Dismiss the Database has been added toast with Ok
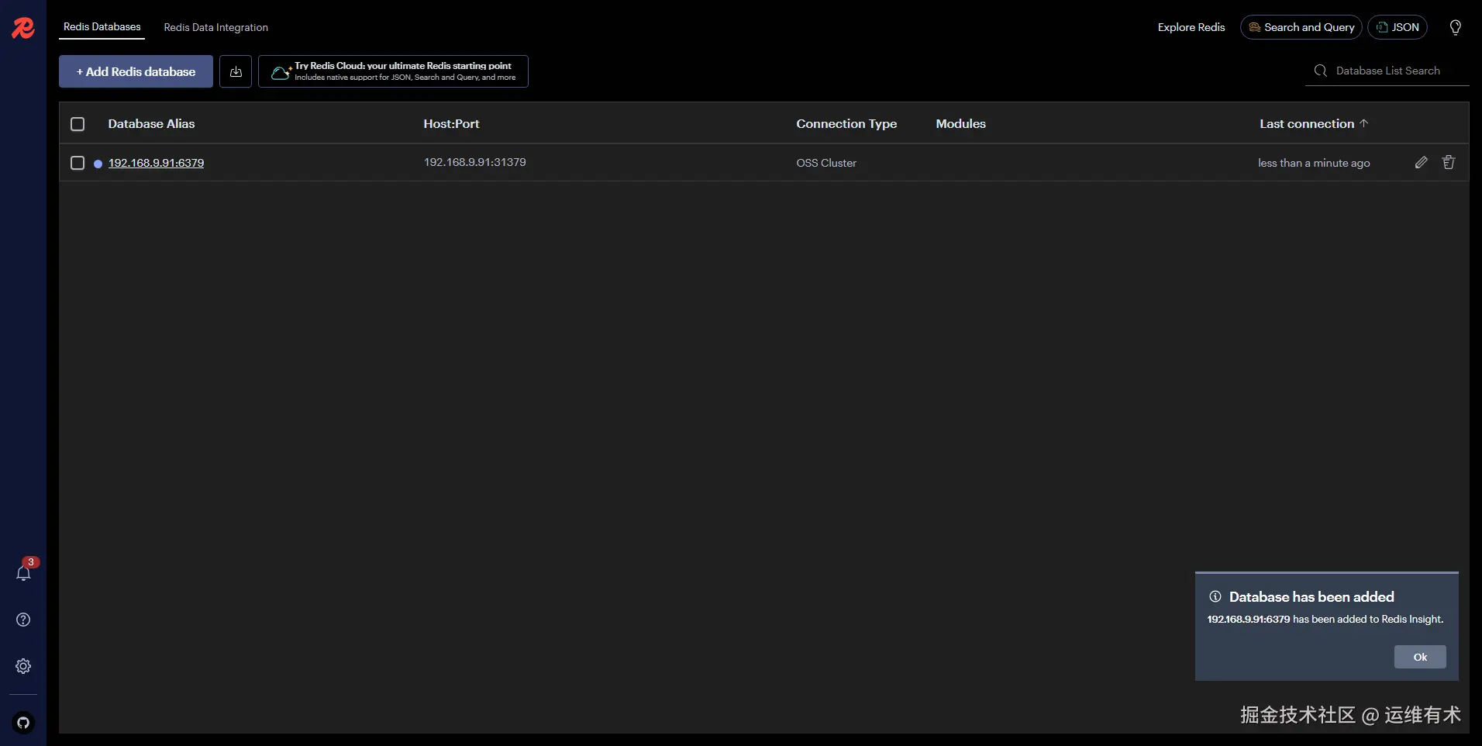Image resolution: width=1482 pixels, height=746 pixels. point(1420,657)
